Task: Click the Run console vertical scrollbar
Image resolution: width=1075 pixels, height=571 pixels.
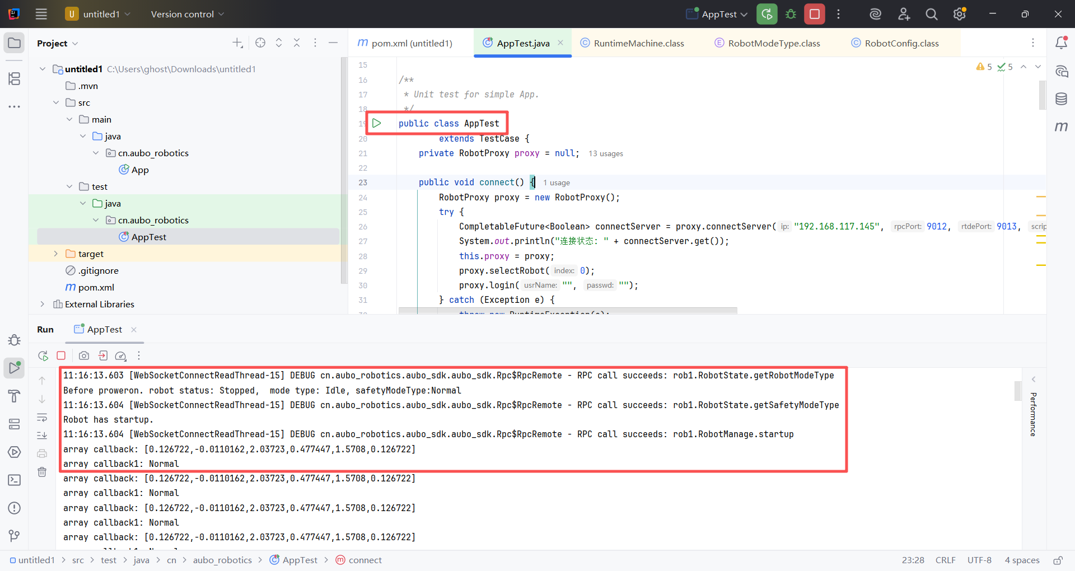Action: [1018, 391]
